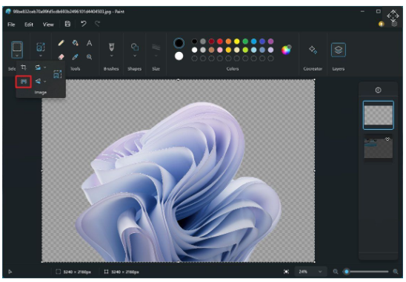Viewport: 406px width, 282px height.
Task: Click the Crop icon in Image flyout
Action: click(24, 68)
